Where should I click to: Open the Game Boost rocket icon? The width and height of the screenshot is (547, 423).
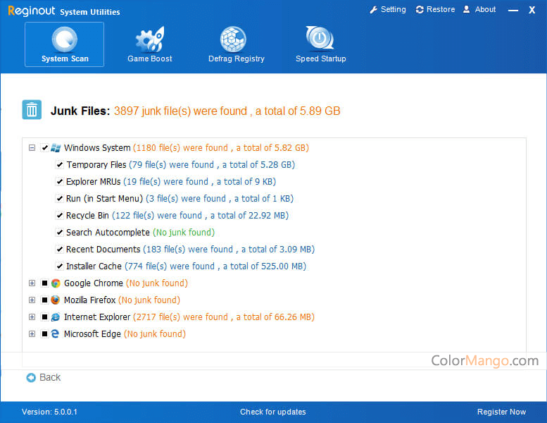[x=150, y=39]
